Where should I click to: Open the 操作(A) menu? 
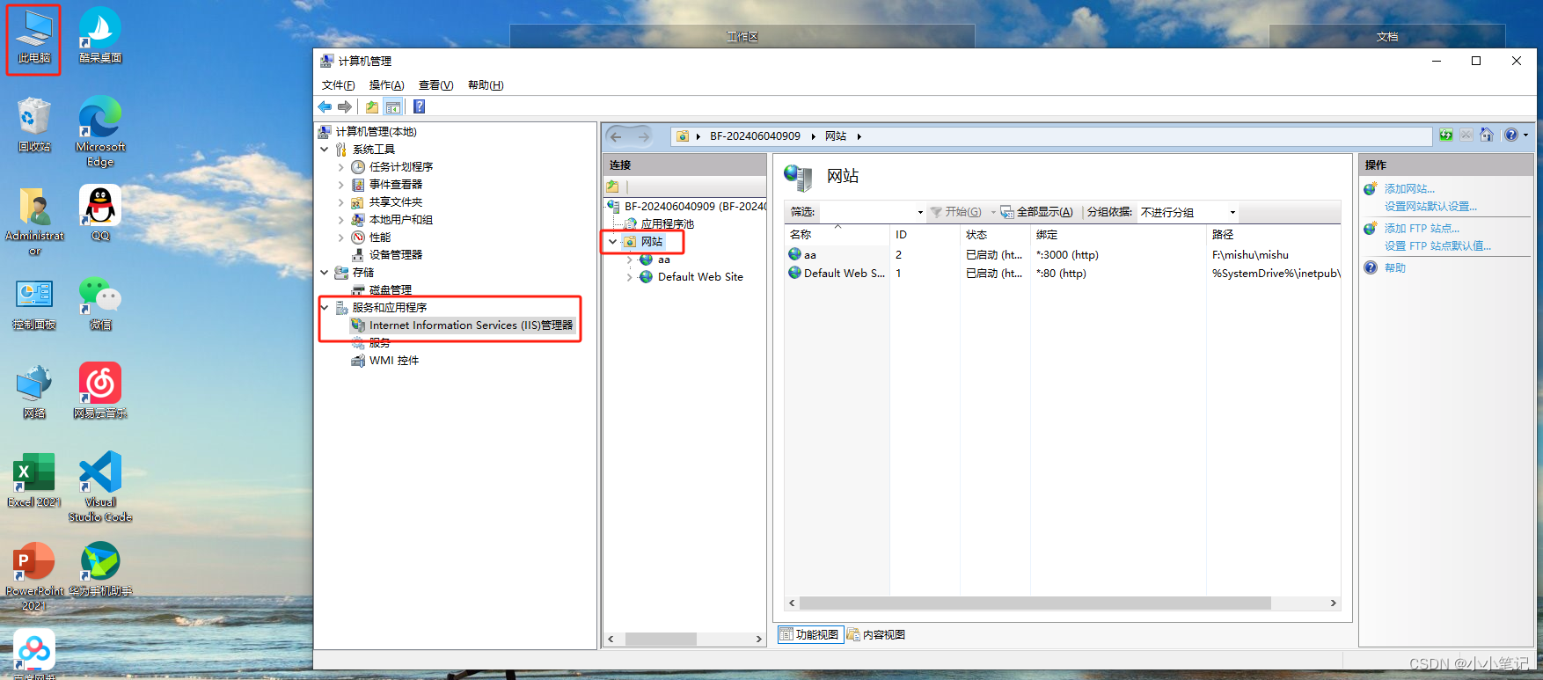(386, 85)
